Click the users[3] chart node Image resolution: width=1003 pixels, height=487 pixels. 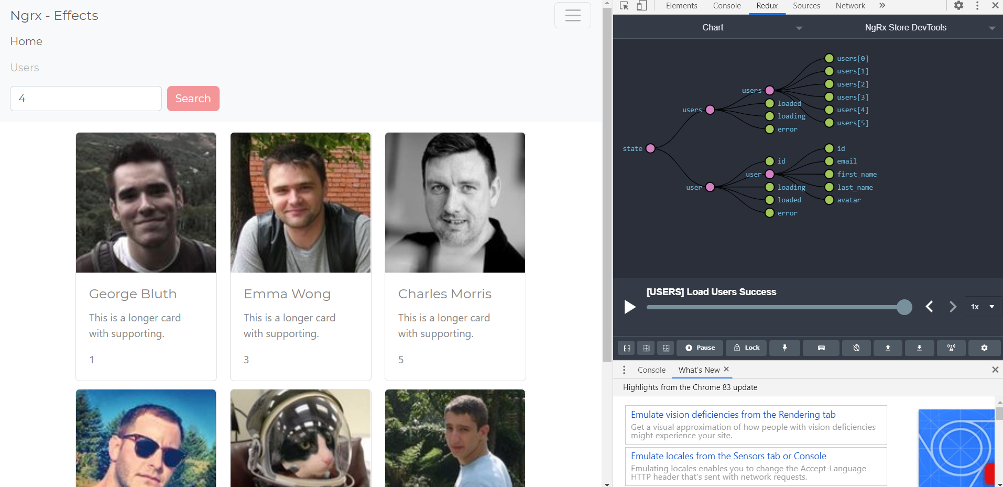(829, 97)
